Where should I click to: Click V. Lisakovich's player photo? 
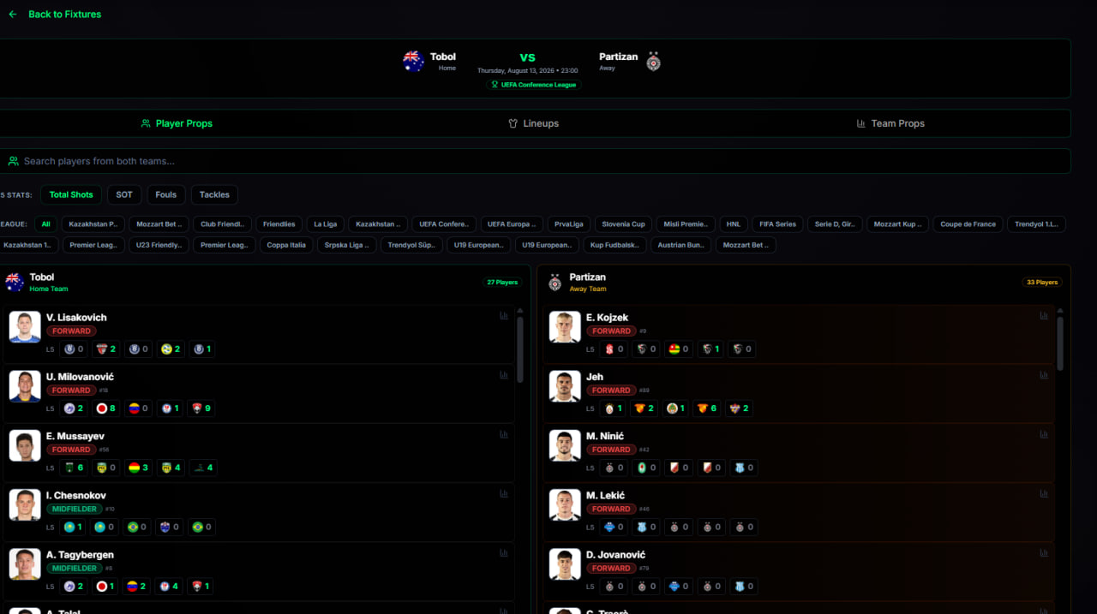point(25,327)
